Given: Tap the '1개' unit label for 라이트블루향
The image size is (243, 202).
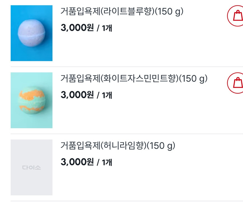Looking at the screenshot, I should [x=107, y=28].
